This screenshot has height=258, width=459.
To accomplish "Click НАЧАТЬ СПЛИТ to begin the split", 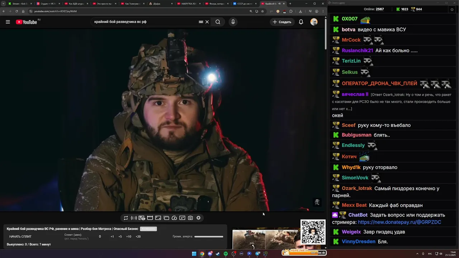I will click(20, 236).
